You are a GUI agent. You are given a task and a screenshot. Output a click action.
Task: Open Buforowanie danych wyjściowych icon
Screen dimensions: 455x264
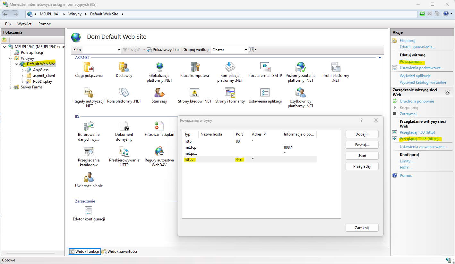coord(88,127)
